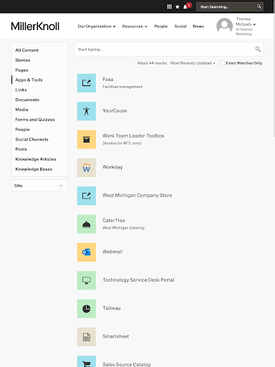Select All Content filter
275x367 pixels.
(26, 50)
